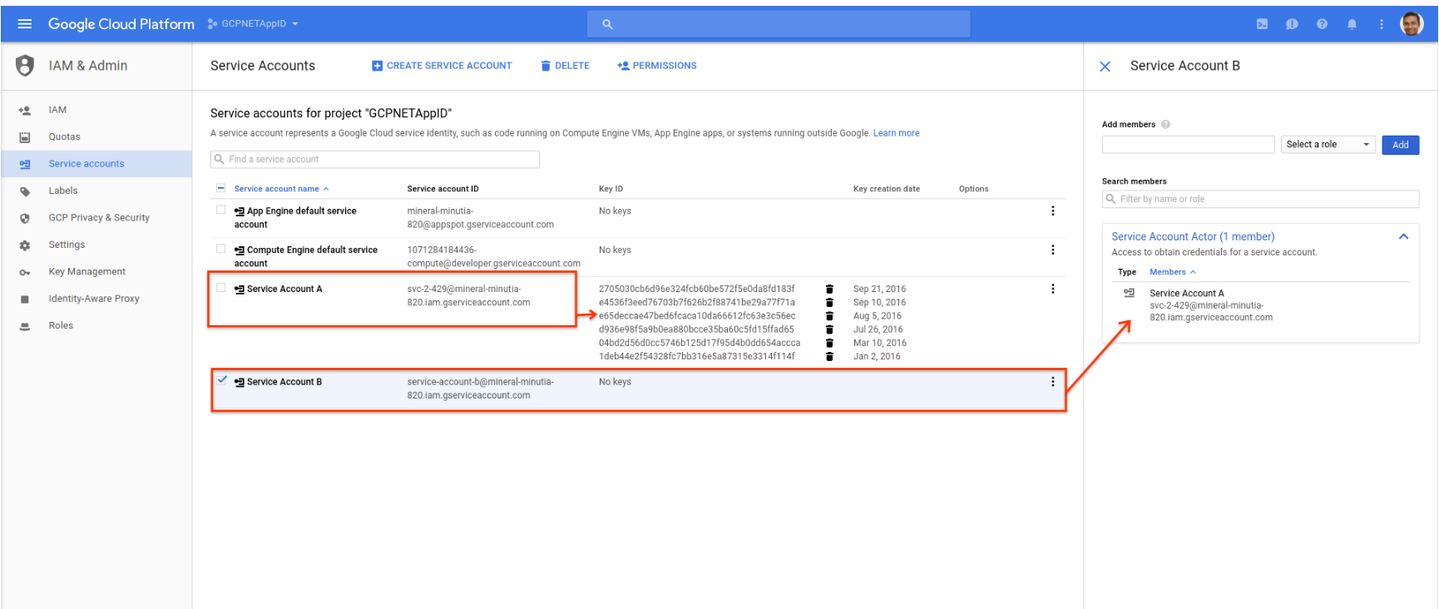Click the PERMISSIONS button
The height and width of the screenshot is (609, 1439).
click(x=657, y=66)
